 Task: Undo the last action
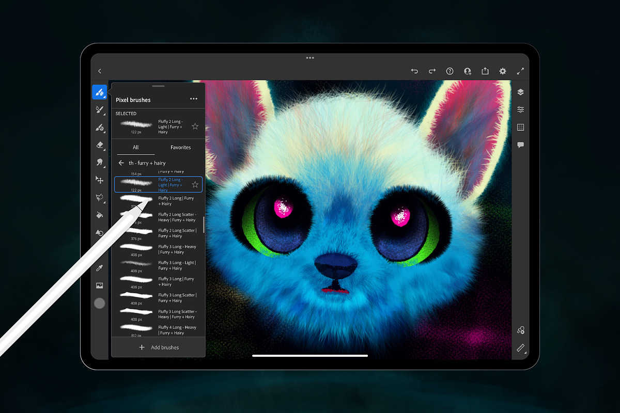tap(414, 71)
